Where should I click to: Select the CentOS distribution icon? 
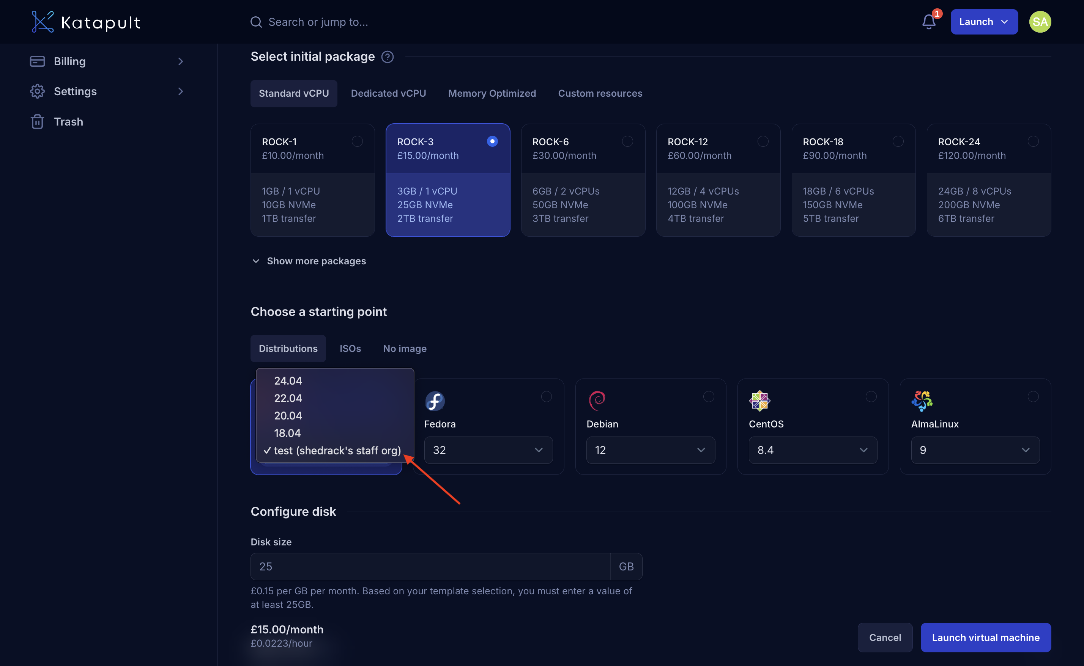759,401
